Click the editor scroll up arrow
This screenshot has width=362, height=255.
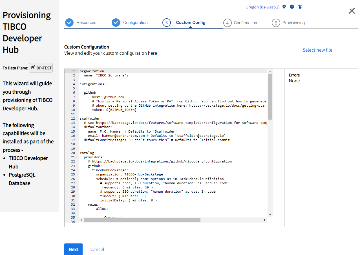tap(270, 71)
